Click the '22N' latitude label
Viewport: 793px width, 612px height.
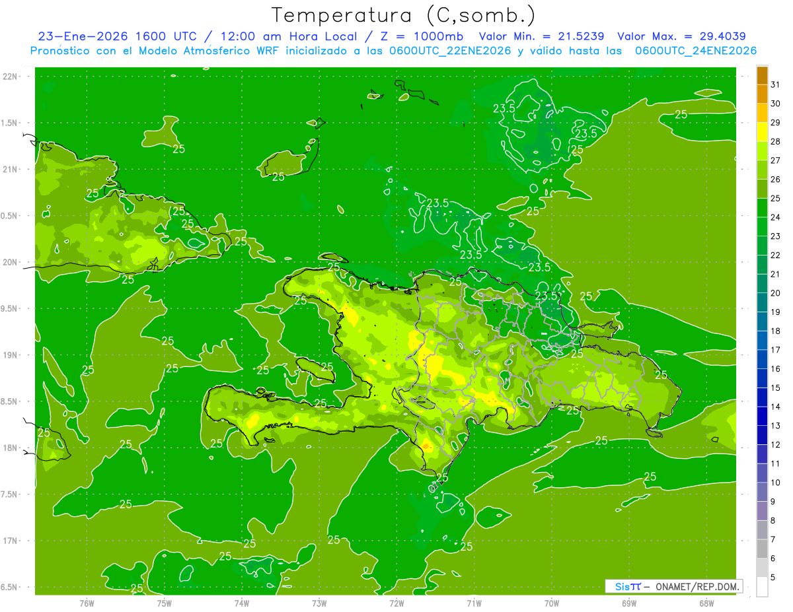[x=9, y=77]
